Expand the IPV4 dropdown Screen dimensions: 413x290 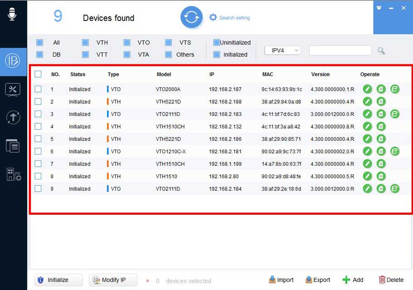tap(282, 51)
